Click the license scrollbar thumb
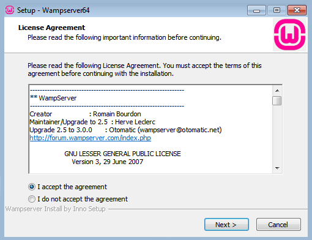Viewport: 312px width, 240px height. (x=277, y=100)
